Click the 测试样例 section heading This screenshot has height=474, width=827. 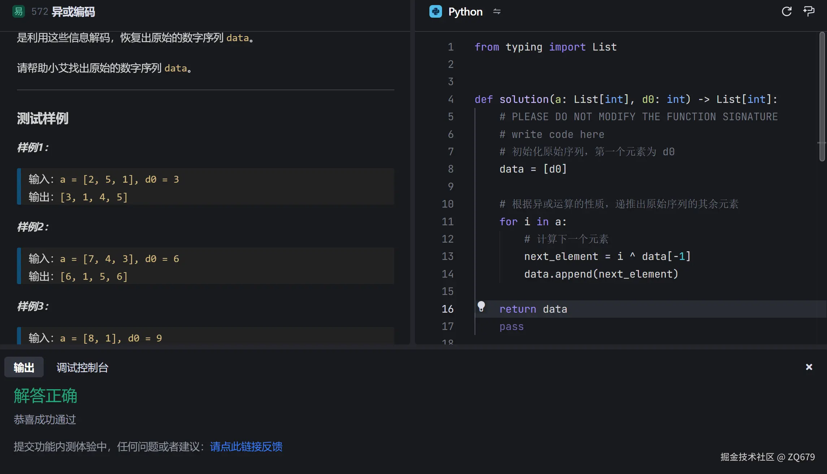point(43,118)
